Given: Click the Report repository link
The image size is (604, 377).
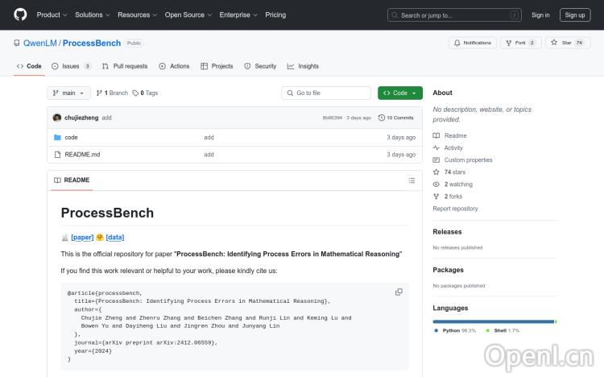Looking at the screenshot, I should pyautogui.click(x=455, y=209).
